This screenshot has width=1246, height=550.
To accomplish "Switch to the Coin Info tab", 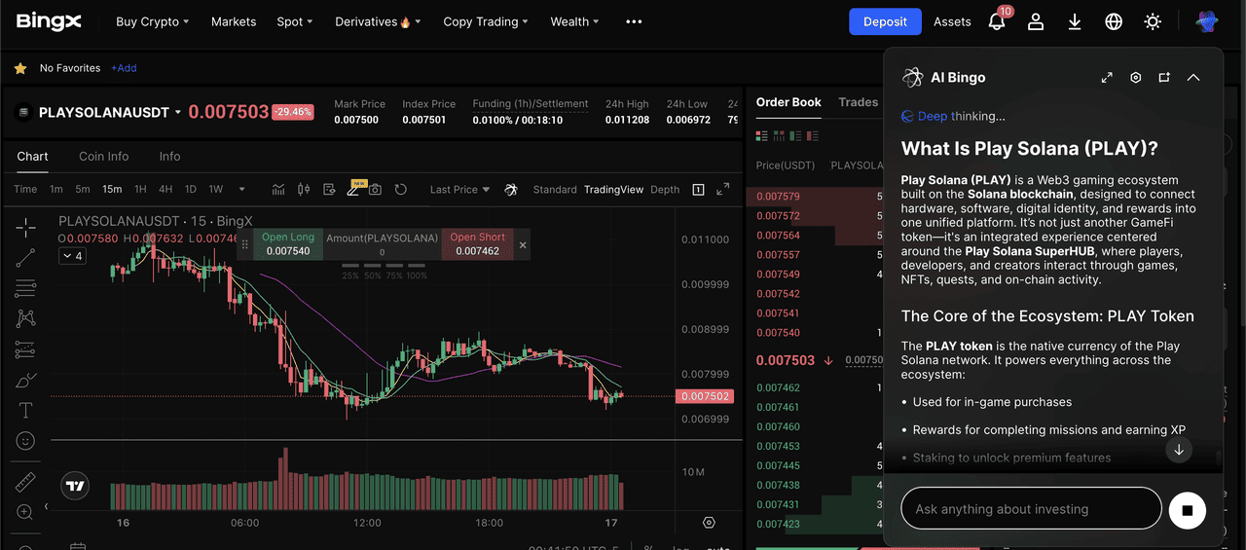I will click(104, 157).
